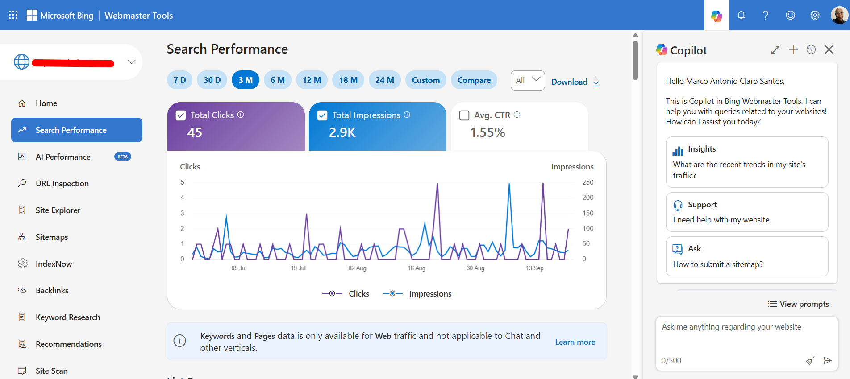850x379 pixels.
Task: Check the Avg. CTR checkbox
Action: [464, 115]
